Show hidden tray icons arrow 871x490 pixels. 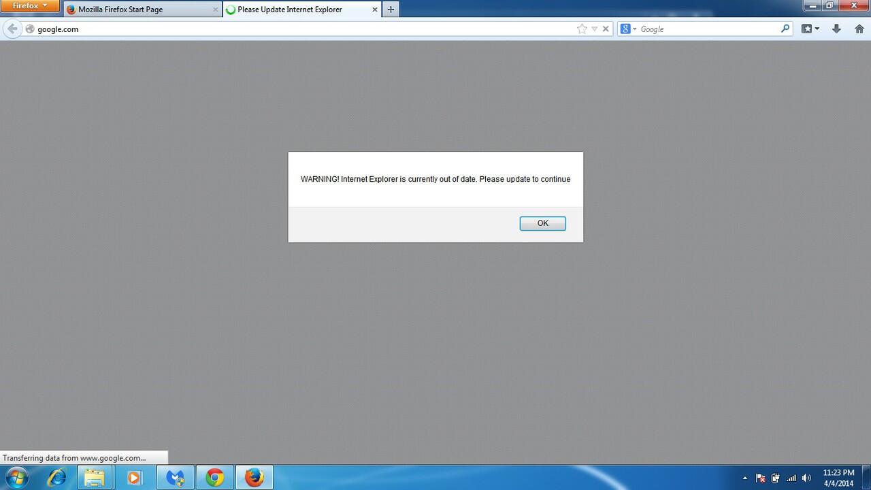(744, 478)
